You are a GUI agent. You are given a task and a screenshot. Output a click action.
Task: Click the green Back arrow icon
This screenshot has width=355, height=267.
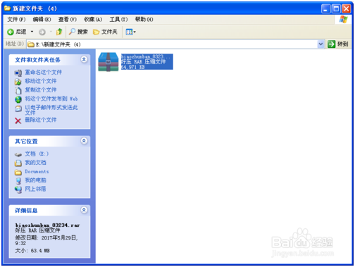(x=11, y=32)
